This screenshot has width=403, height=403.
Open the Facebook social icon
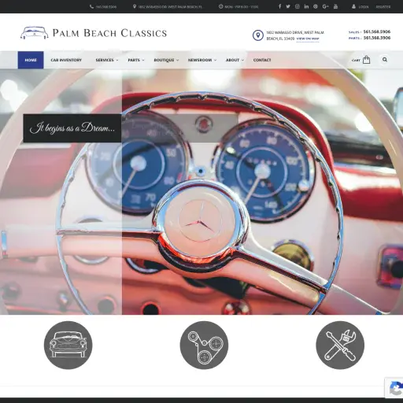pyautogui.click(x=279, y=6)
